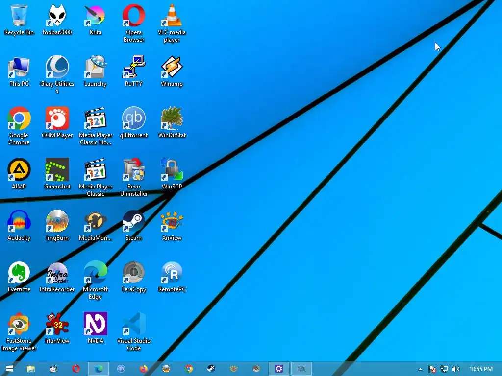This screenshot has width=502, height=376.
Task: Select the TeraCopy desktop shortcut
Action: (x=133, y=277)
